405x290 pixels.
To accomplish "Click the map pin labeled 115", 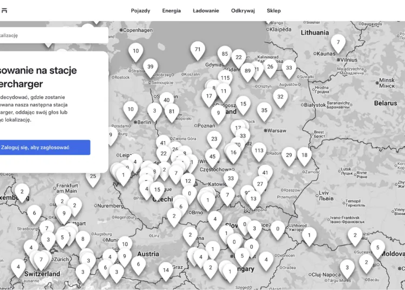I will (225, 78).
